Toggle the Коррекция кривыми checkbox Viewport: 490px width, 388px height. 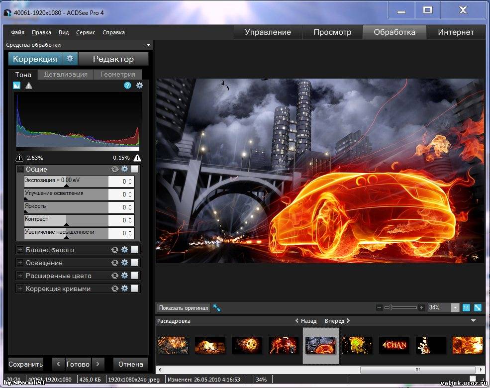(x=134, y=289)
